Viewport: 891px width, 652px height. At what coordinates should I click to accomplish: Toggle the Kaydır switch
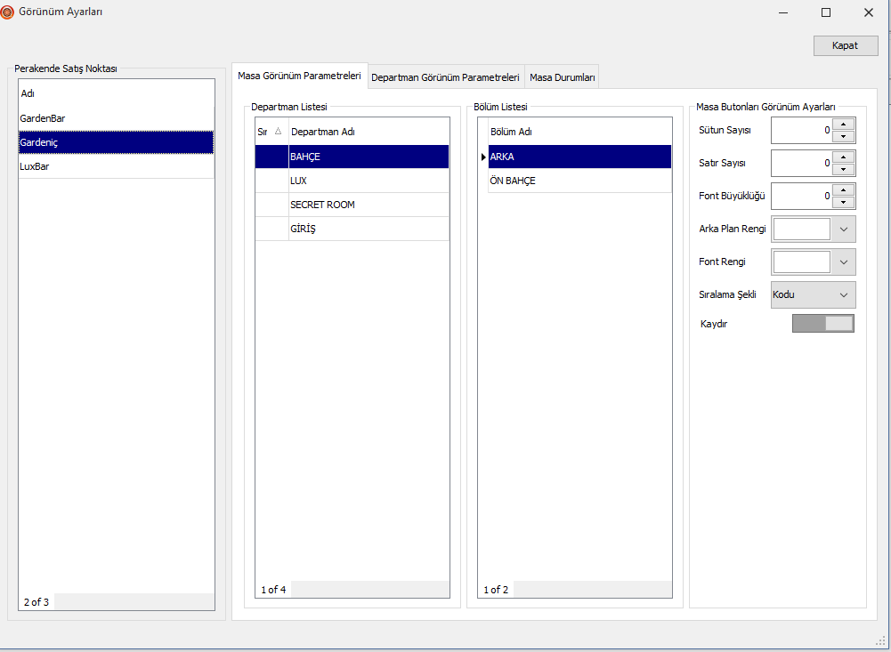[x=822, y=324]
